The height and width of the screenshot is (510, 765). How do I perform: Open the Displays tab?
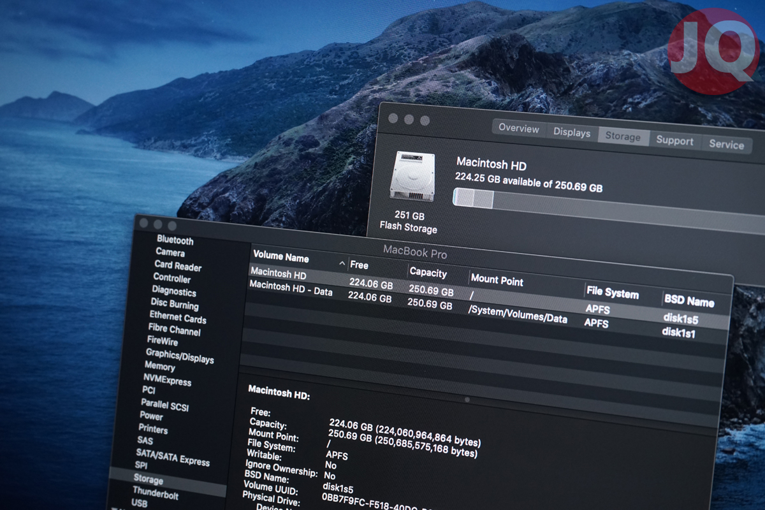coord(571,132)
